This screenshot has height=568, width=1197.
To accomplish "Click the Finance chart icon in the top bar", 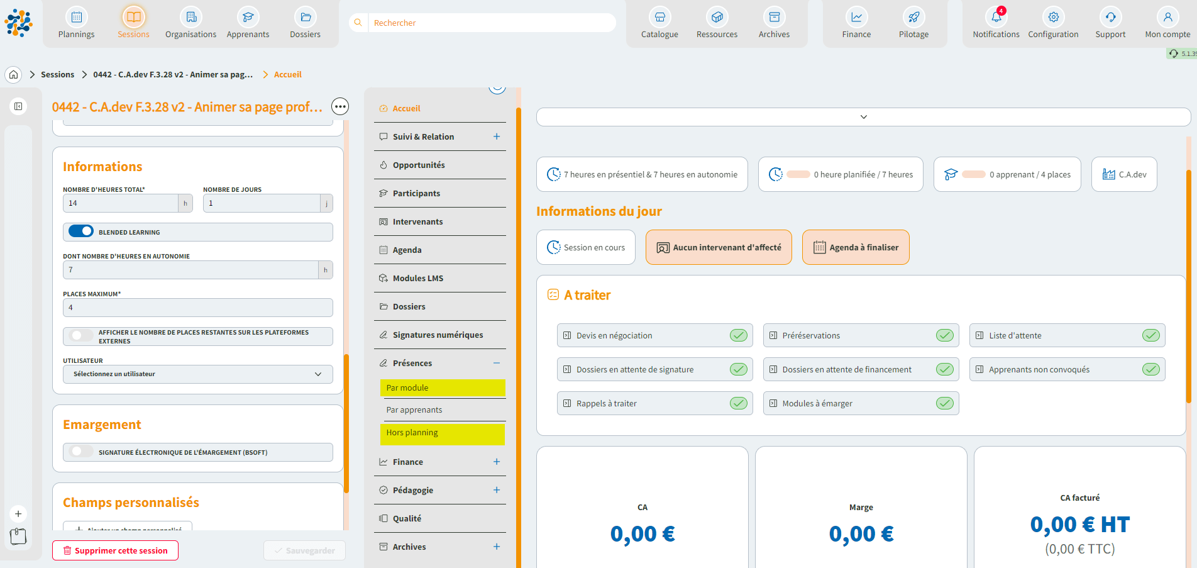I will coord(856,18).
